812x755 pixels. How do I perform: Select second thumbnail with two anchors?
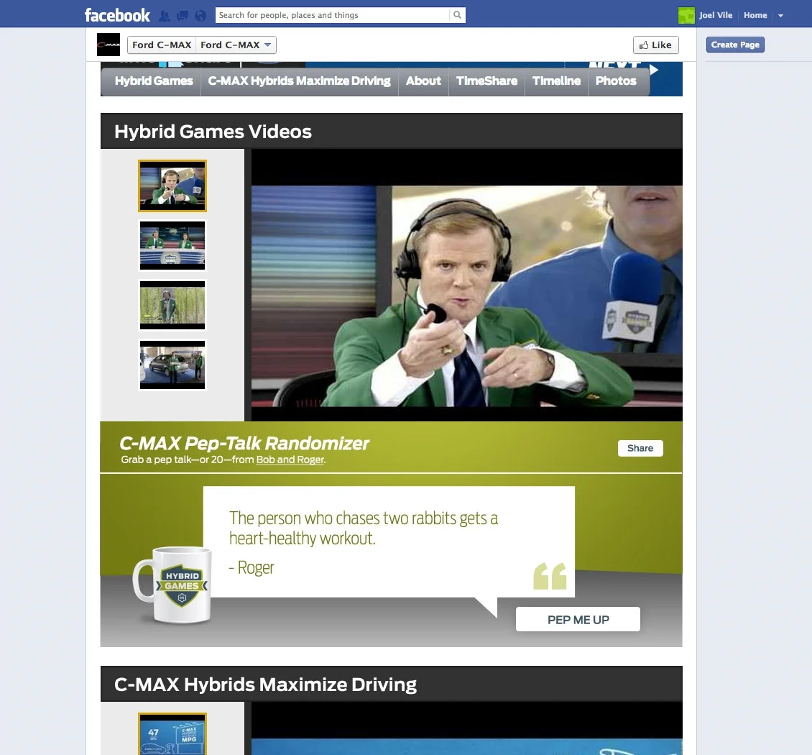[x=172, y=246]
